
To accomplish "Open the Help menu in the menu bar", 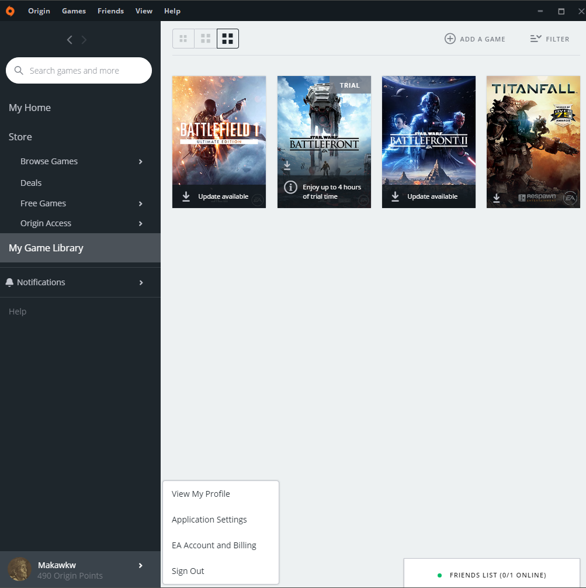I will point(172,11).
